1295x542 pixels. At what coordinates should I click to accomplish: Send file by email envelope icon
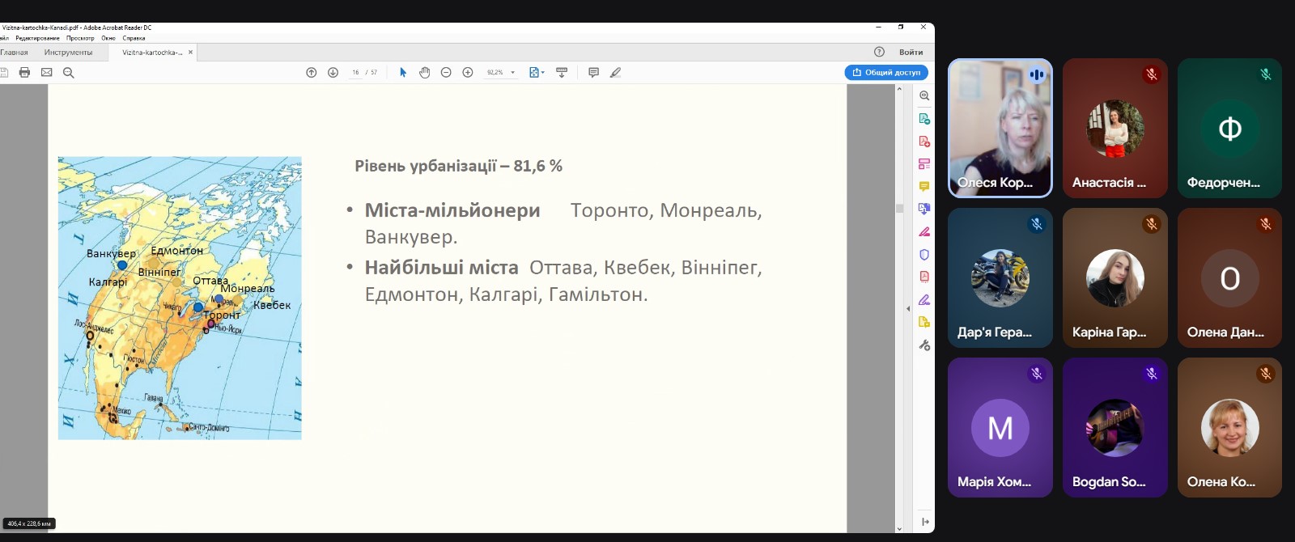[x=47, y=73]
